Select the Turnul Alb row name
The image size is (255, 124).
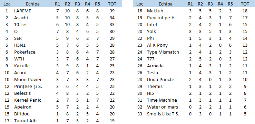point(25,121)
